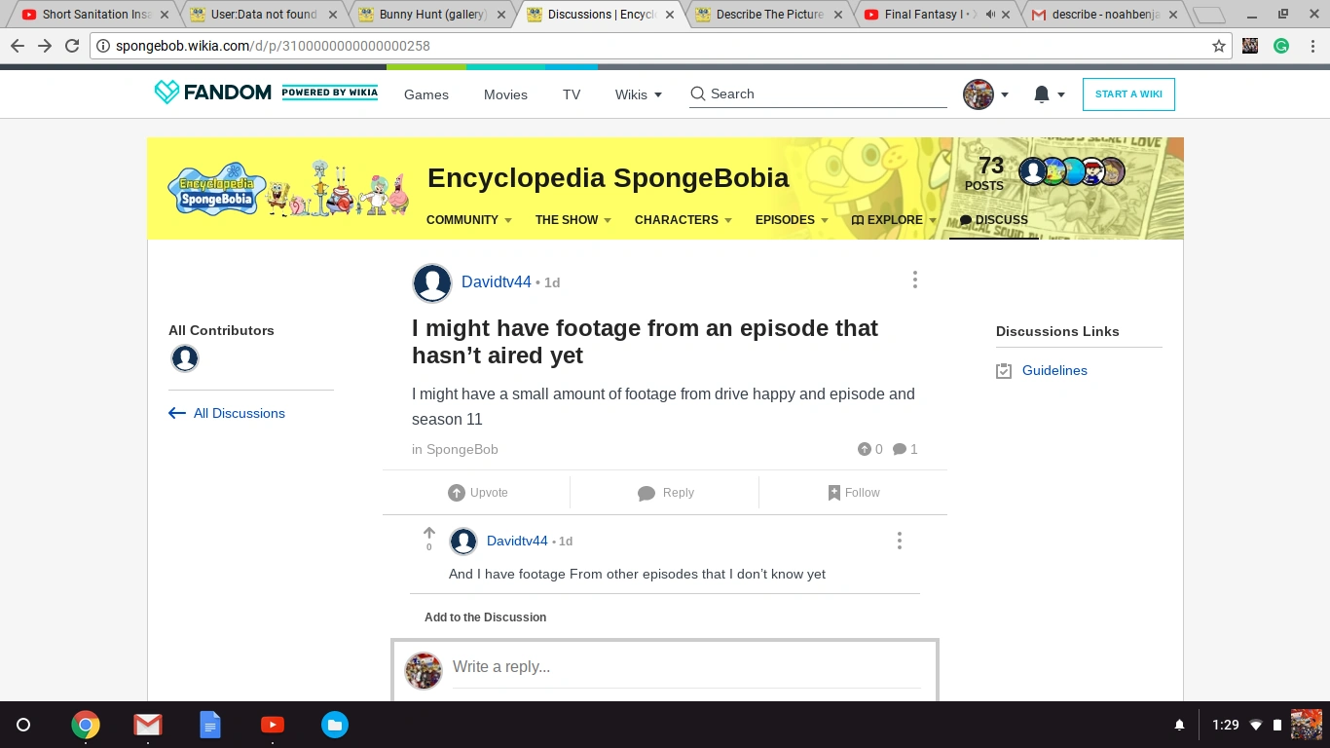
Task: Bookmark this page with the star icon
Action: [x=1218, y=46]
